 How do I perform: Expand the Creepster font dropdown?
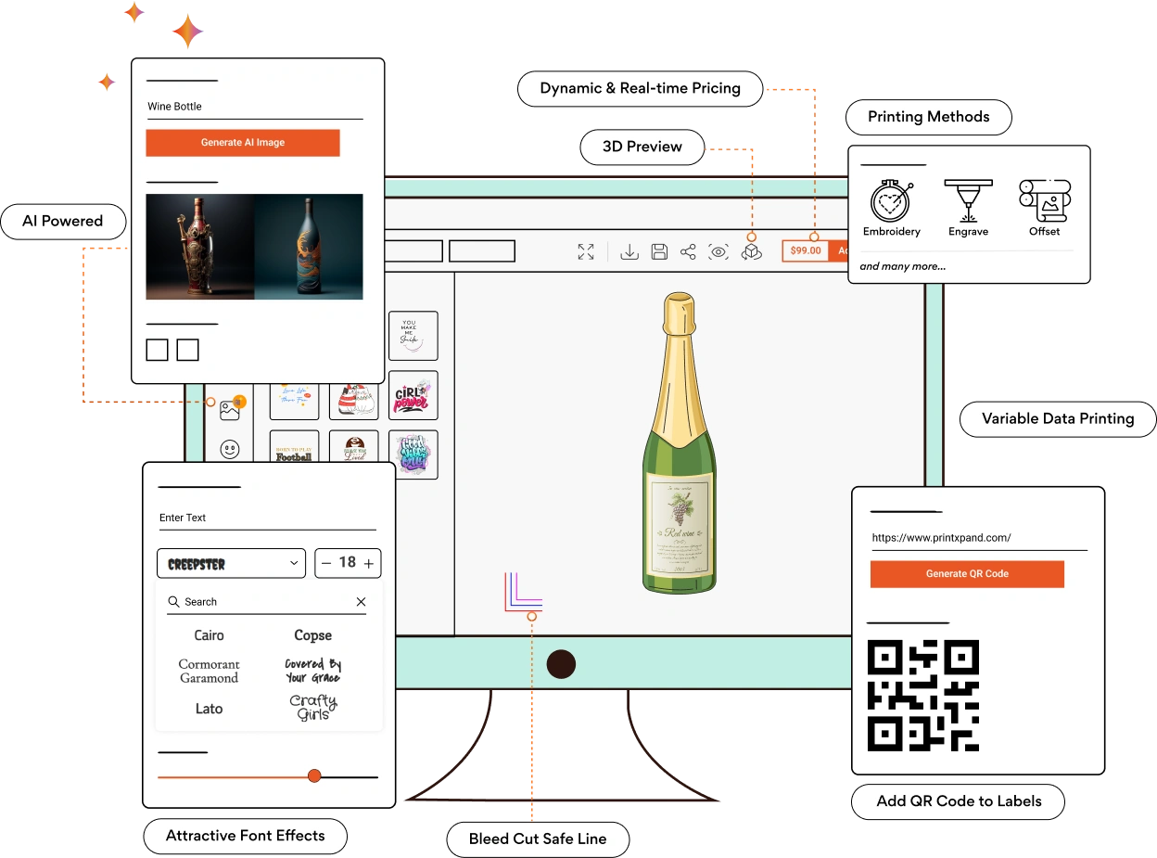tap(231, 563)
